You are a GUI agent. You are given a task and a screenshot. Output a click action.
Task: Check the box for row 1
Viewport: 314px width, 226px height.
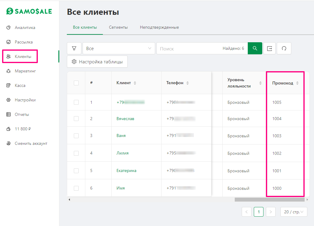[76, 102]
